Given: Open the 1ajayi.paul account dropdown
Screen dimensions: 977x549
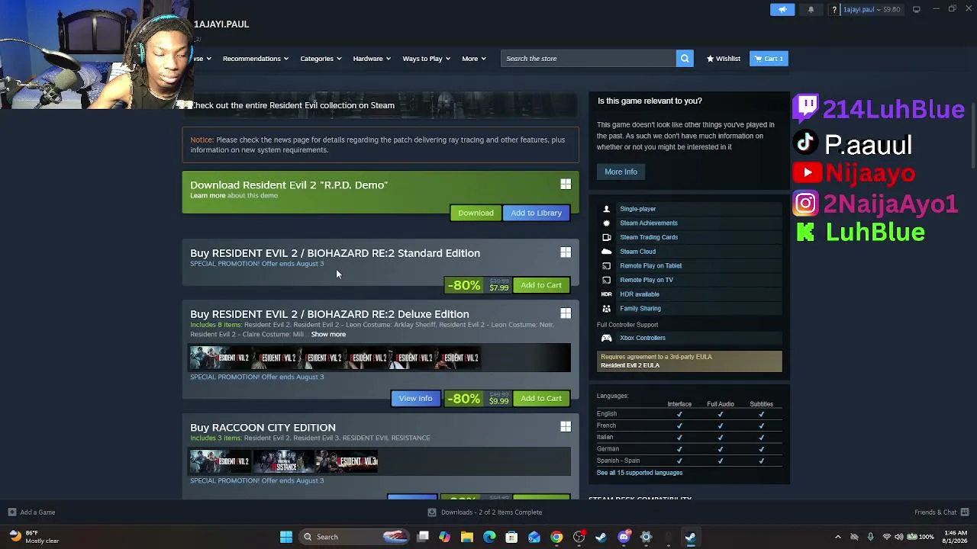Looking at the screenshot, I should coord(872,9).
